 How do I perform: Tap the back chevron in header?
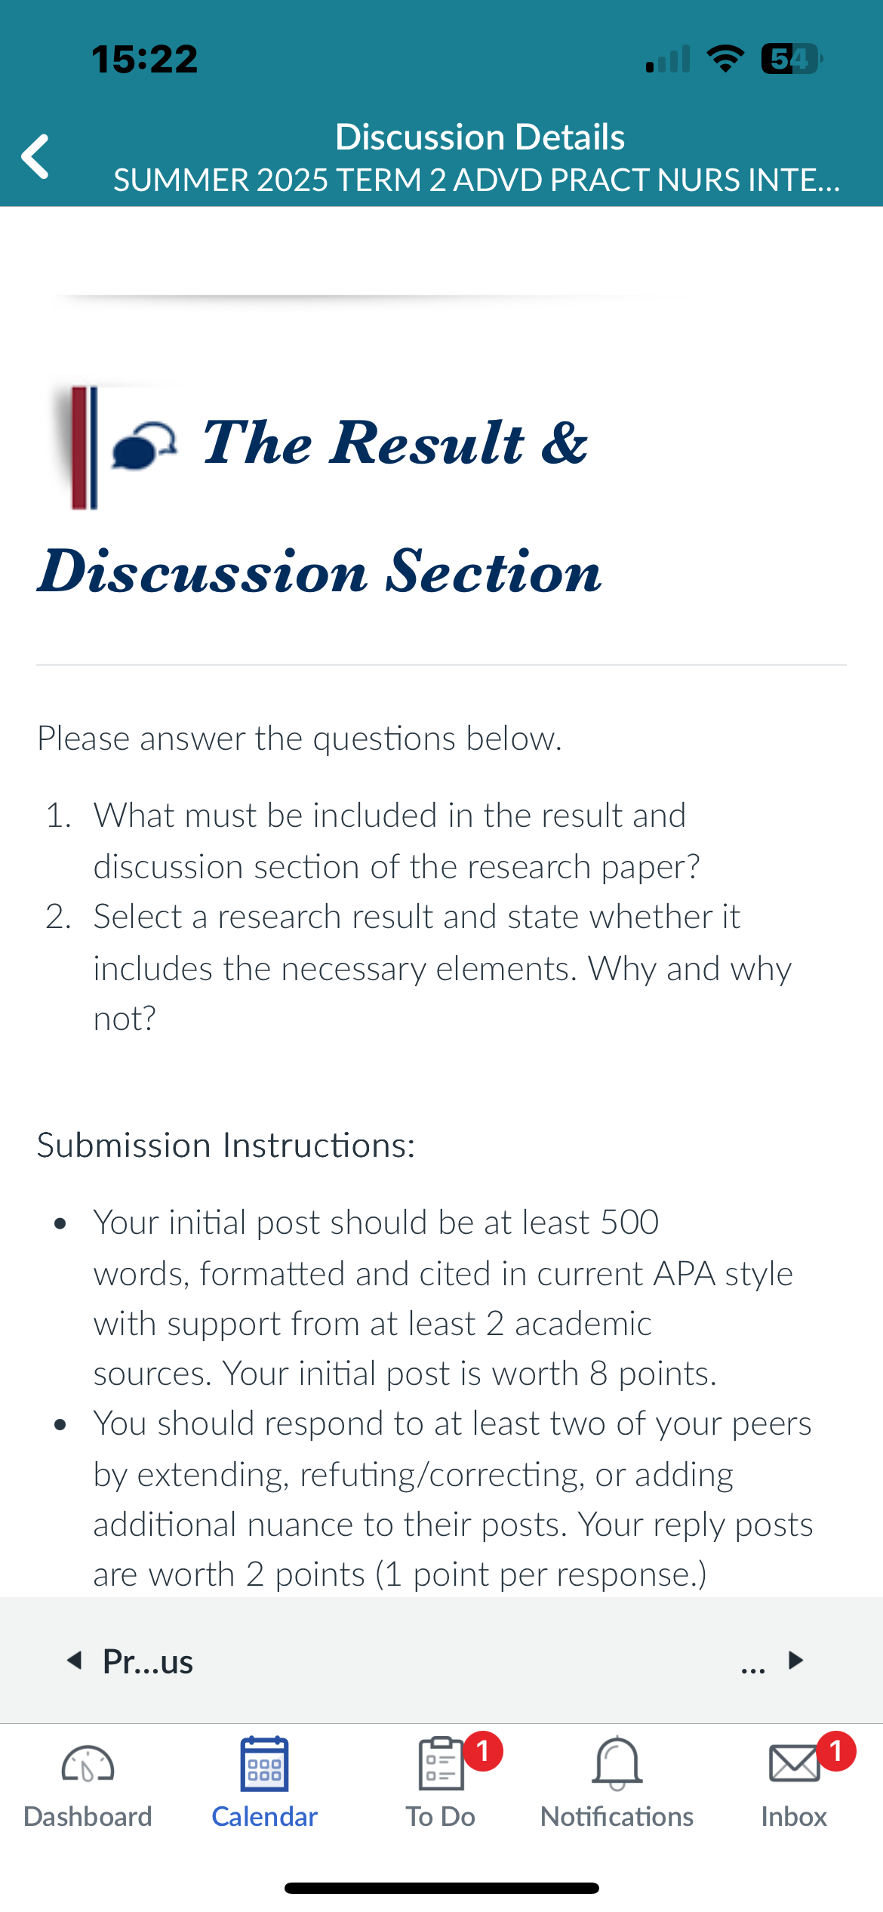(x=35, y=156)
